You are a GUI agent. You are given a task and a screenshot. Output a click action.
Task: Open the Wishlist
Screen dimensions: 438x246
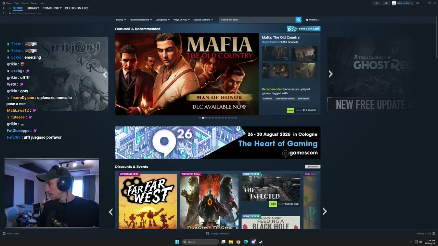pos(312,20)
